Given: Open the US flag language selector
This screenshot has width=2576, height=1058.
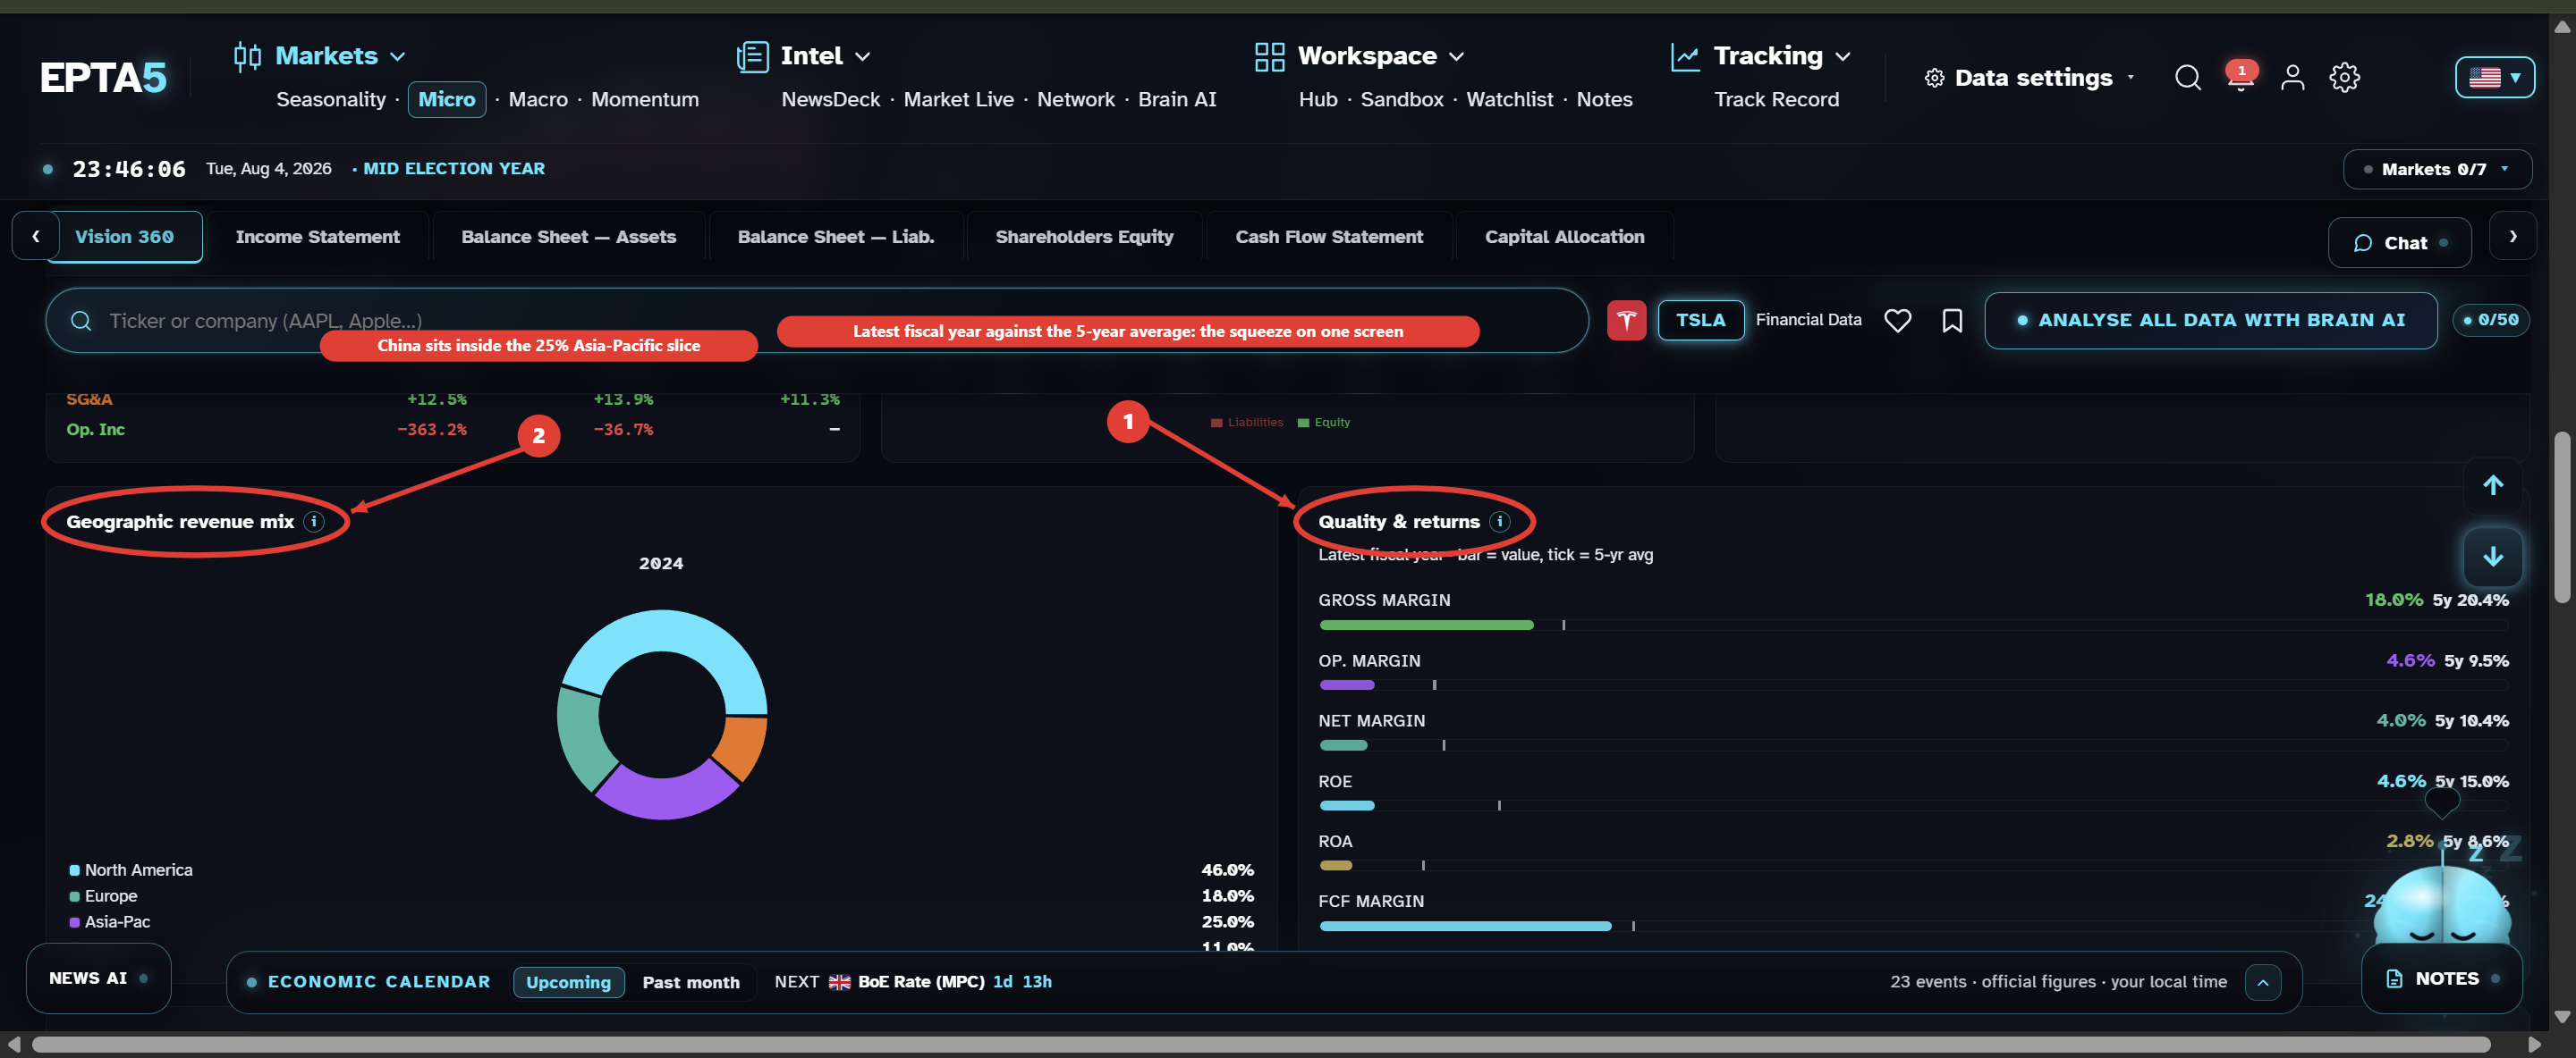Looking at the screenshot, I should click(2494, 77).
